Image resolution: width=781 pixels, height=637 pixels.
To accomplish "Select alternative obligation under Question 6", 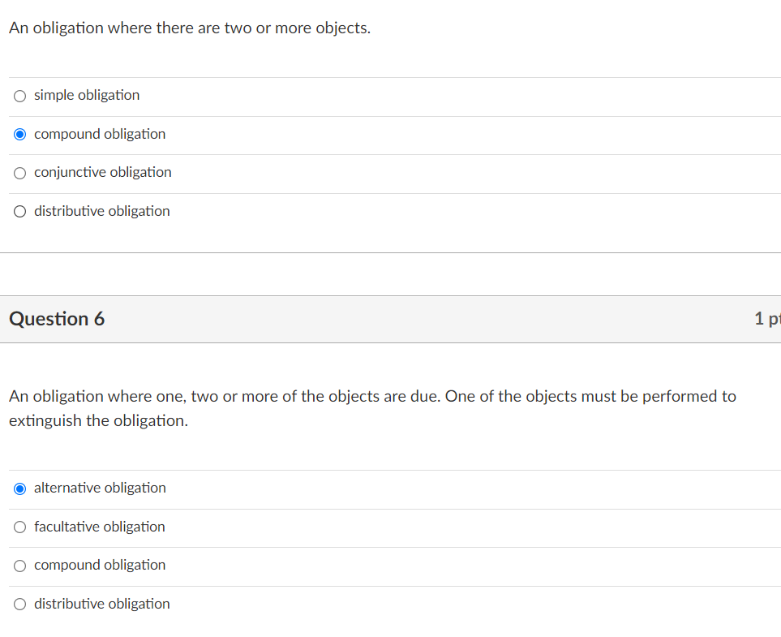I will point(19,489).
